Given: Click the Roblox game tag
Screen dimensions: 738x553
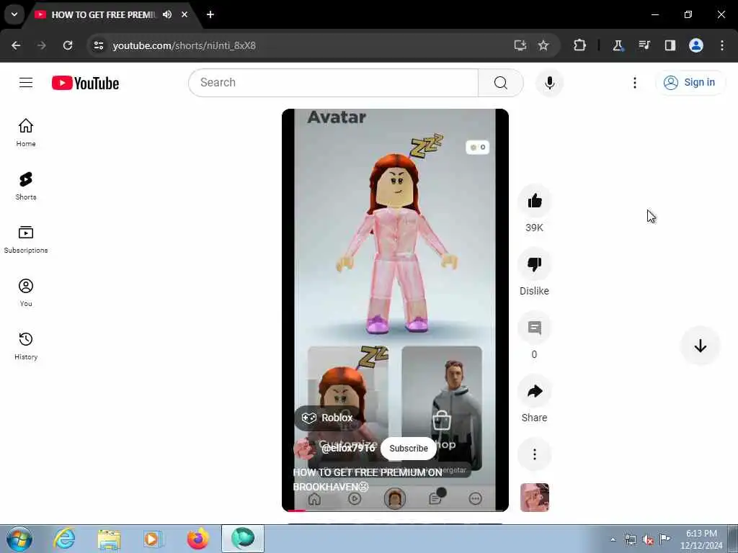Looking at the screenshot, I should [327, 418].
